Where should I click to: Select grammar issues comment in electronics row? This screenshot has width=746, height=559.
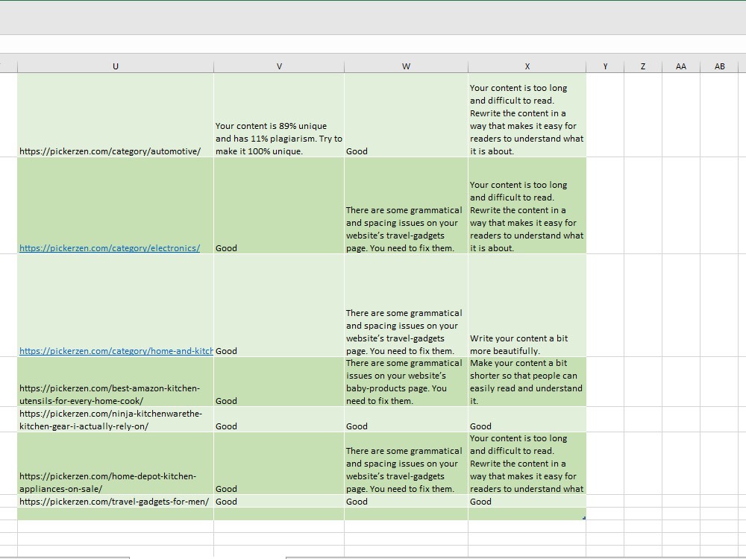pos(406,206)
